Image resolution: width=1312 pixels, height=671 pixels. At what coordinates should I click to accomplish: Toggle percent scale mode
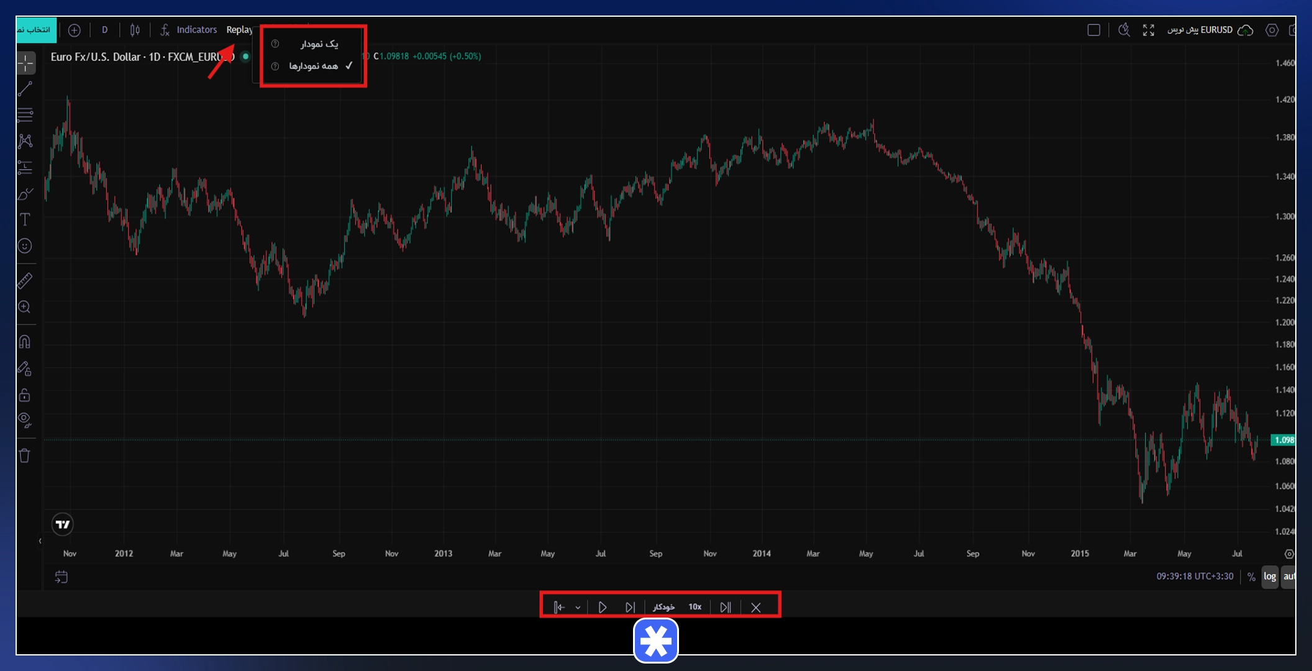(1251, 577)
